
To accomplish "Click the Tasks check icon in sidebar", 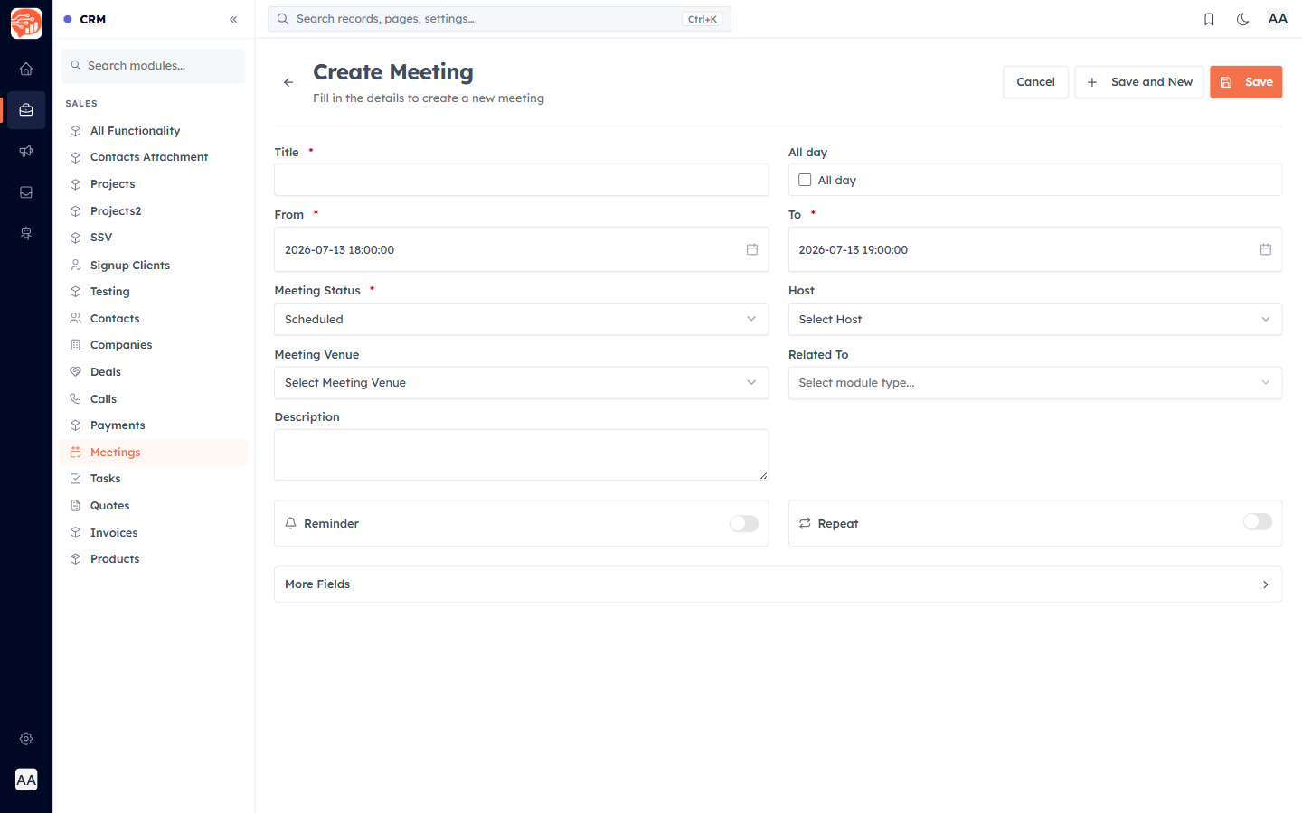I will (76, 479).
